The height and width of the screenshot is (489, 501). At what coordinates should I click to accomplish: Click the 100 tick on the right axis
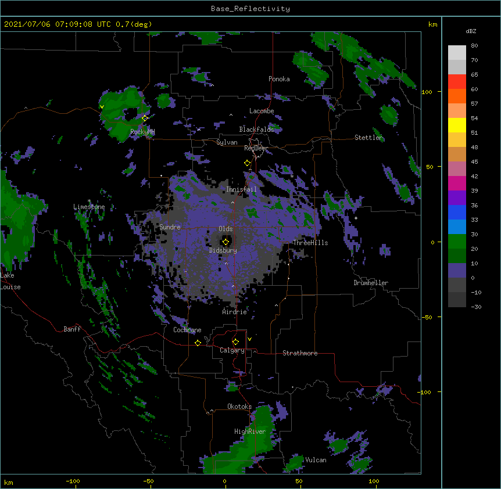point(427,92)
